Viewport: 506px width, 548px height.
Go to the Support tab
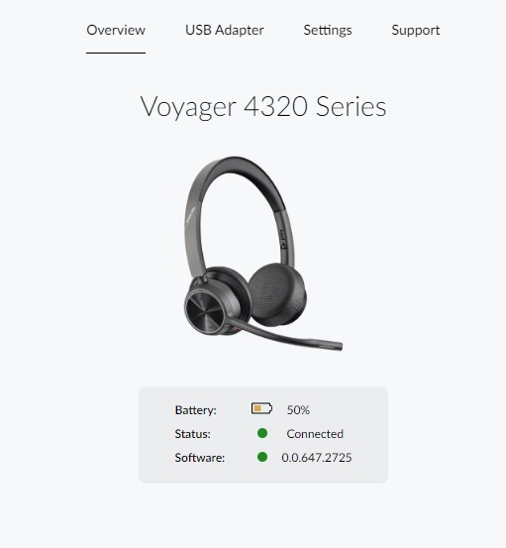[416, 31]
